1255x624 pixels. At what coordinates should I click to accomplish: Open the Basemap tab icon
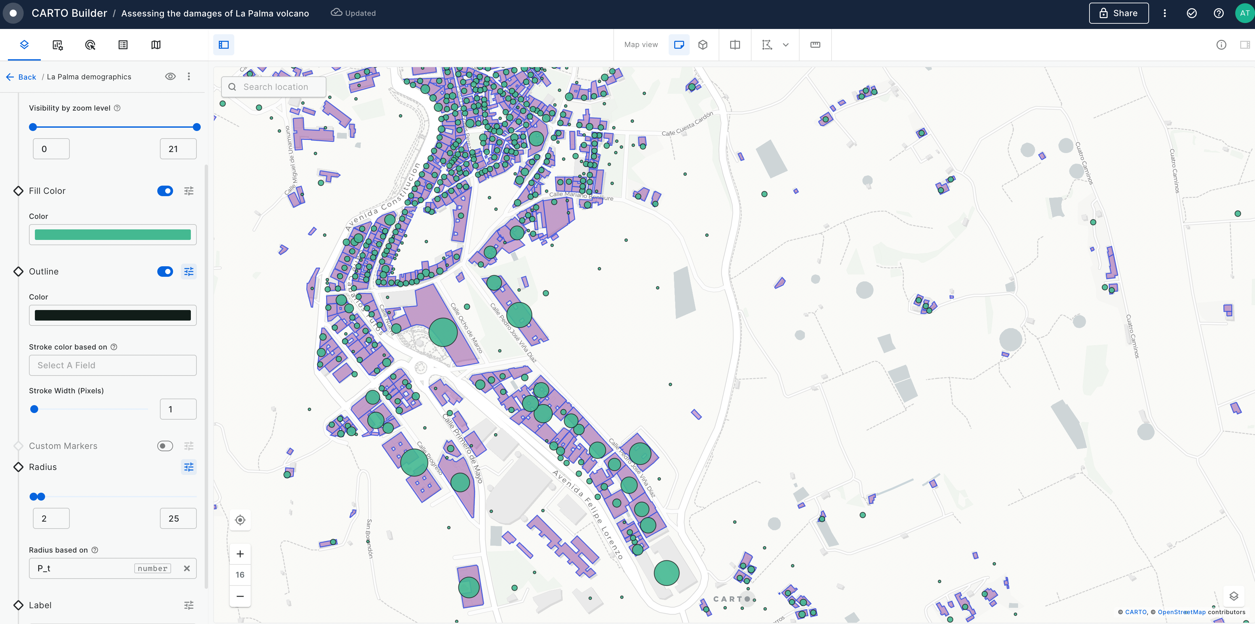(x=156, y=45)
